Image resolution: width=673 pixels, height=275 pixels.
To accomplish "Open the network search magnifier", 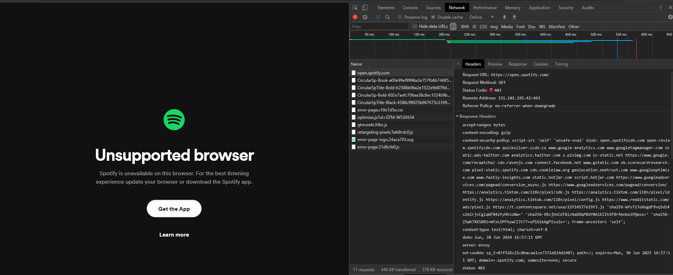I will (x=387, y=17).
